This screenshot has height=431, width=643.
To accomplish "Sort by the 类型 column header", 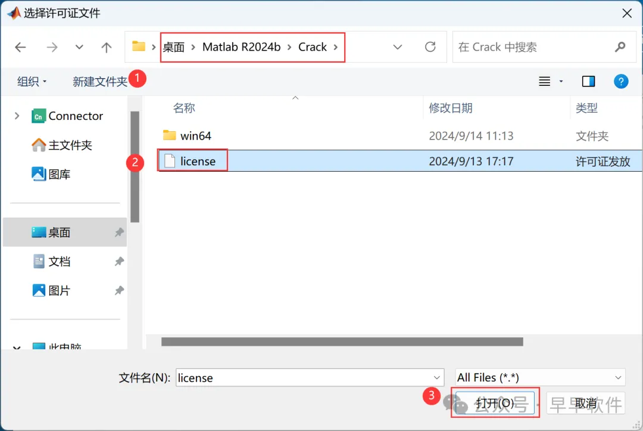I will [586, 108].
